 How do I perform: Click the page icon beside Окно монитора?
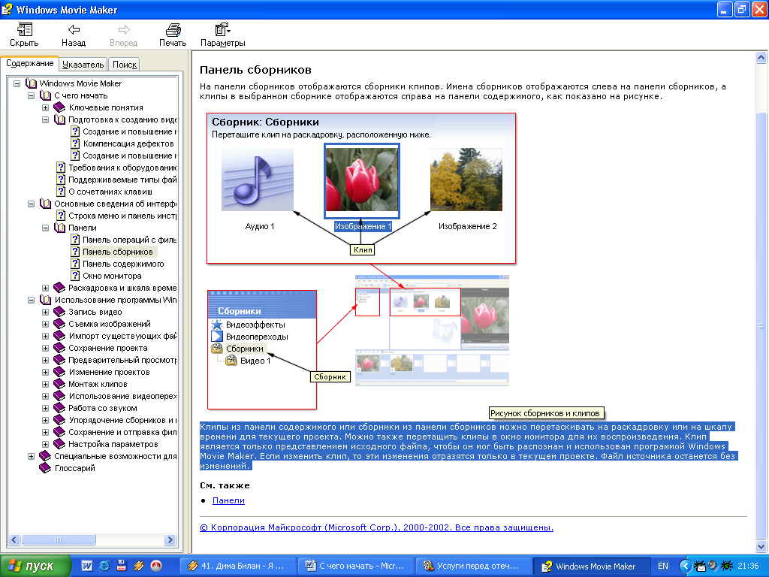pyautogui.click(x=74, y=276)
